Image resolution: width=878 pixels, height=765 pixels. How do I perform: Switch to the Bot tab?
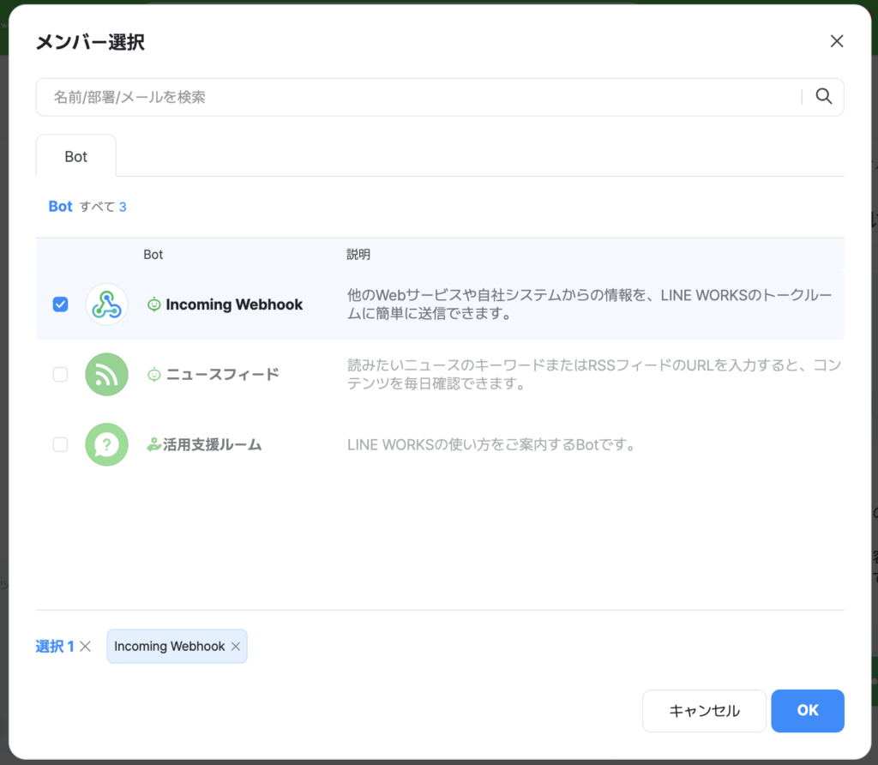[x=76, y=156]
